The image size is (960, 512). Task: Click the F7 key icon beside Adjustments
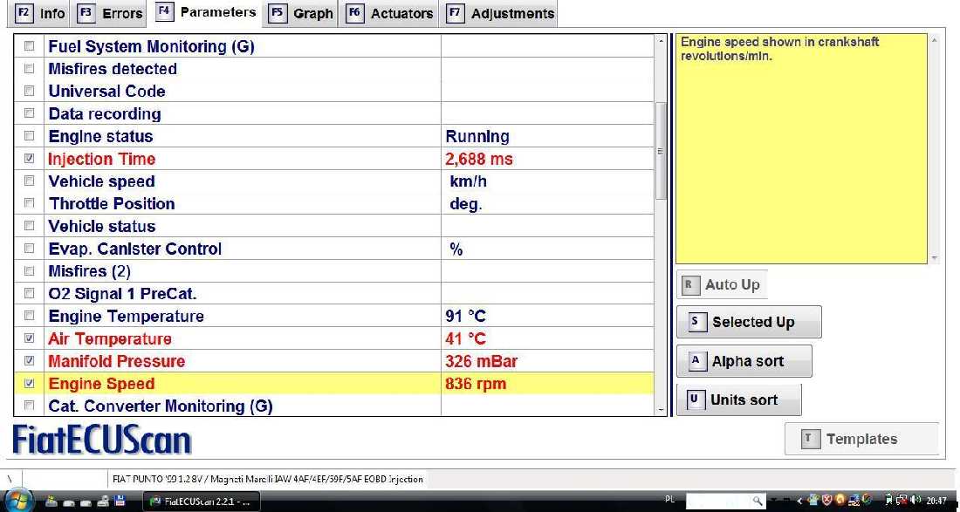(455, 13)
